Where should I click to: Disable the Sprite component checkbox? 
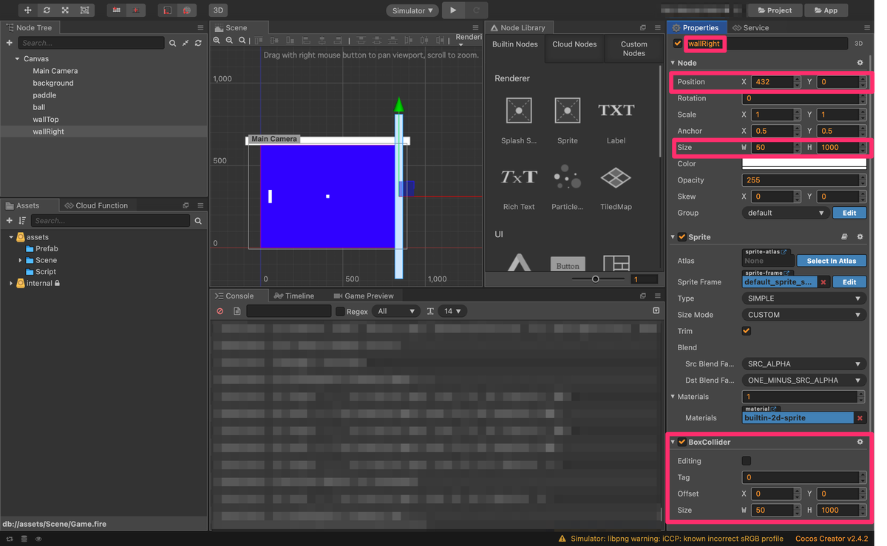pos(682,237)
